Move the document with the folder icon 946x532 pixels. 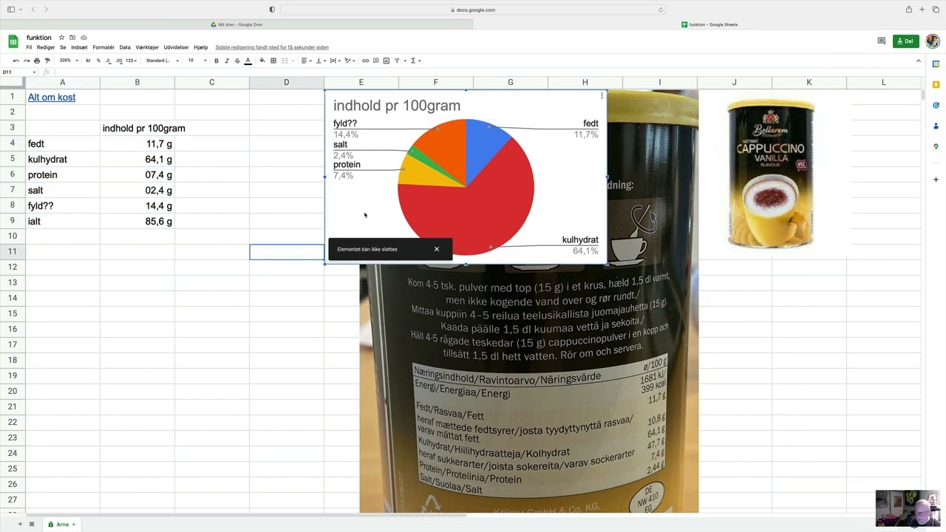point(72,38)
